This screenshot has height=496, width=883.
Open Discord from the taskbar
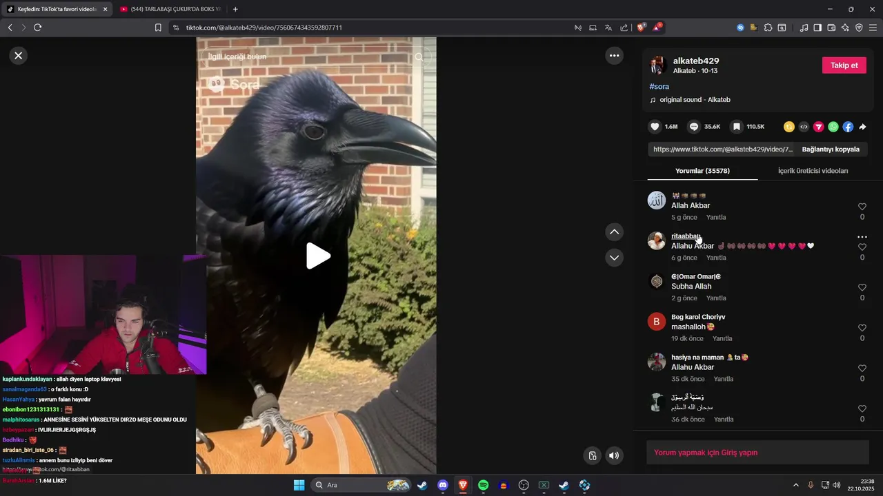(x=443, y=485)
